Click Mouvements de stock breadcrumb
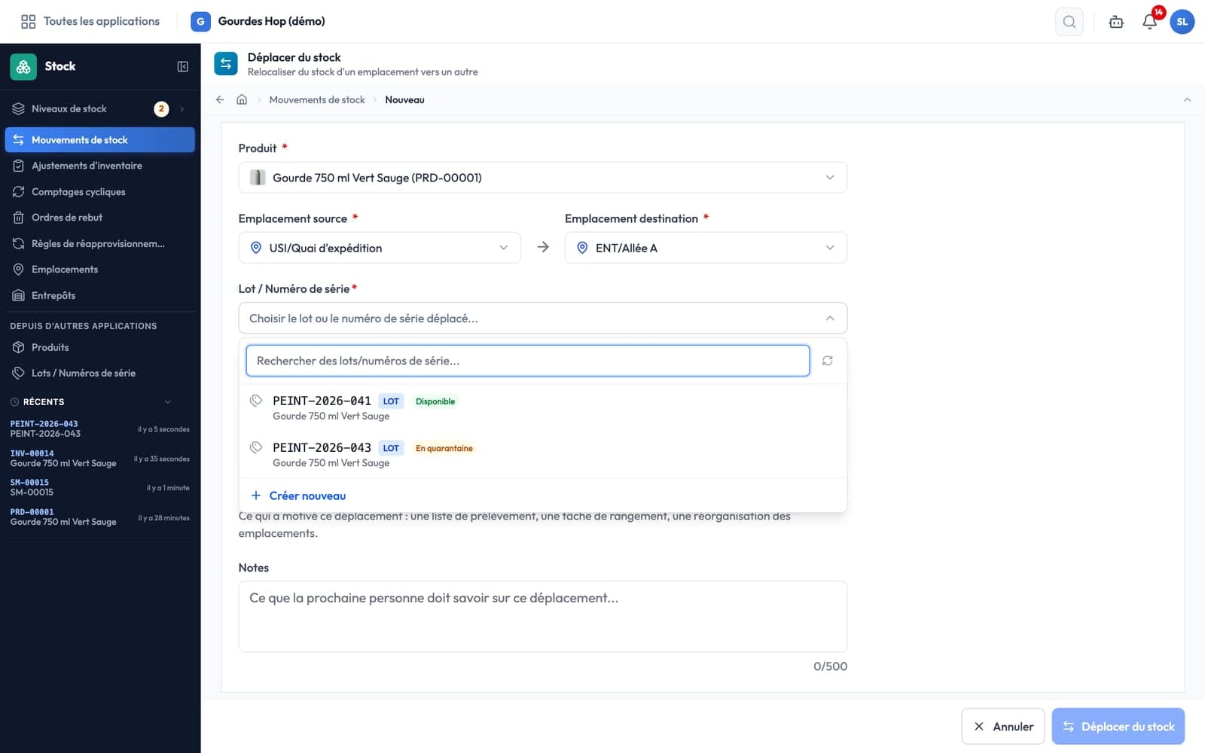Image resolution: width=1205 pixels, height=753 pixels. tap(317, 99)
